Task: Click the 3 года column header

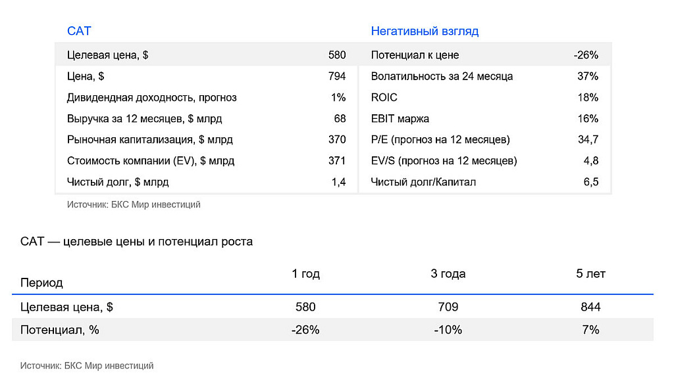Action: 448,274
